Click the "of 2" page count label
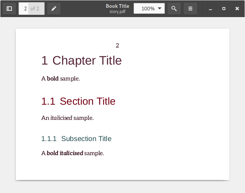The height and width of the screenshot is (193, 245). (35, 9)
